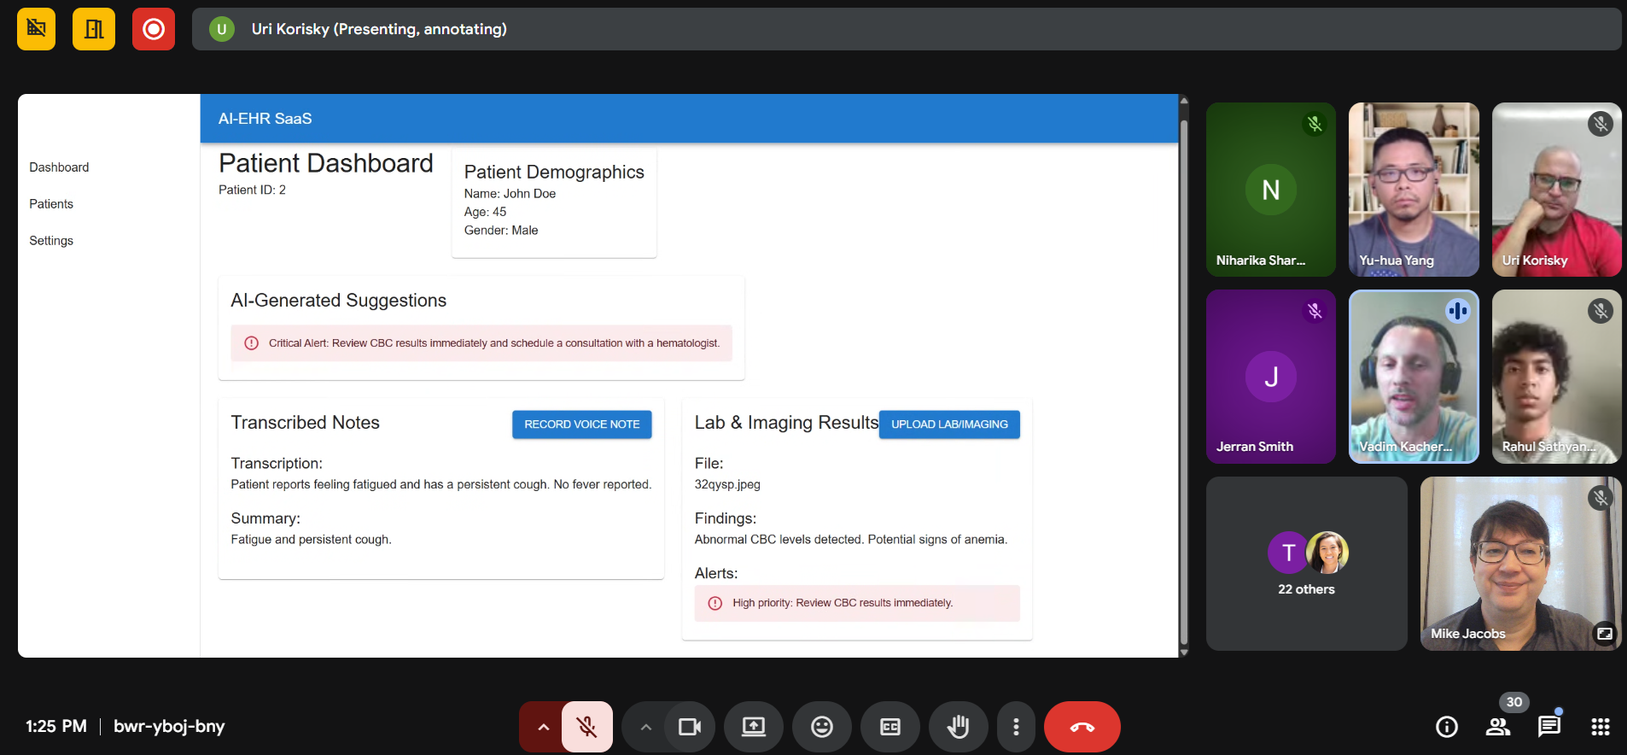The width and height of the screenshot is (1627, 755).
Task: Click the meeting code bwr-yboj-bny
Action: 169,727
